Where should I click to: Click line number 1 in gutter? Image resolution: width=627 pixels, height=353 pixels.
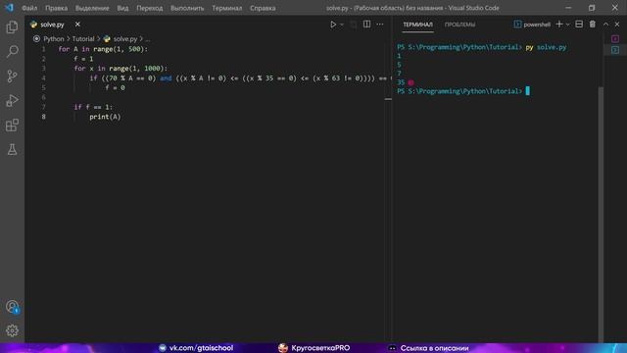coord(43,49)
